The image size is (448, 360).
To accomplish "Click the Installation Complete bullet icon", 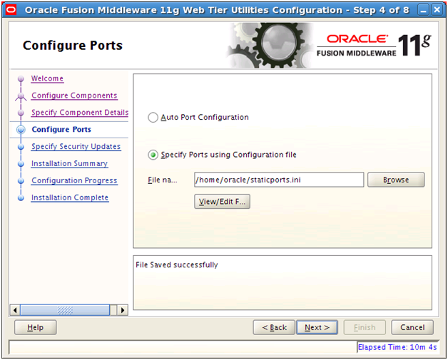I will (x=21, y=198).
